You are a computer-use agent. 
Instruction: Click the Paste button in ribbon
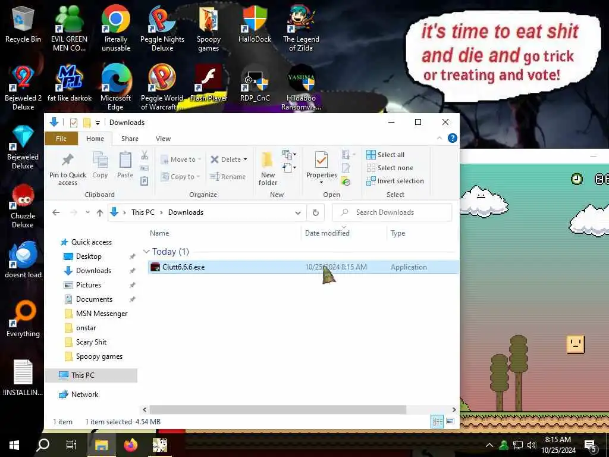[x=125, y=165]
